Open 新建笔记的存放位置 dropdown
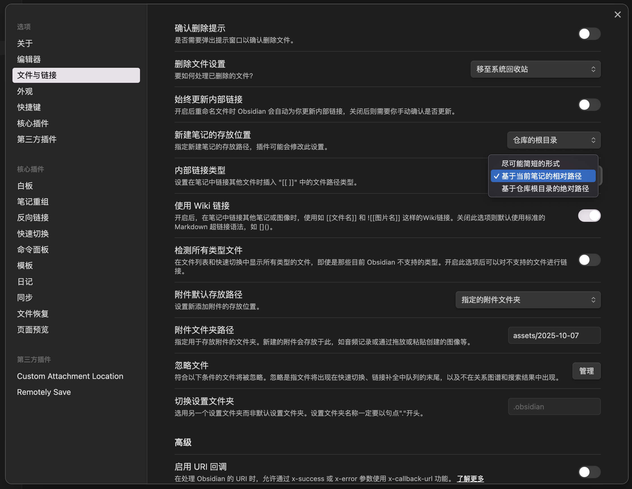This screenshot has height=489, width=632. (553, 140)
